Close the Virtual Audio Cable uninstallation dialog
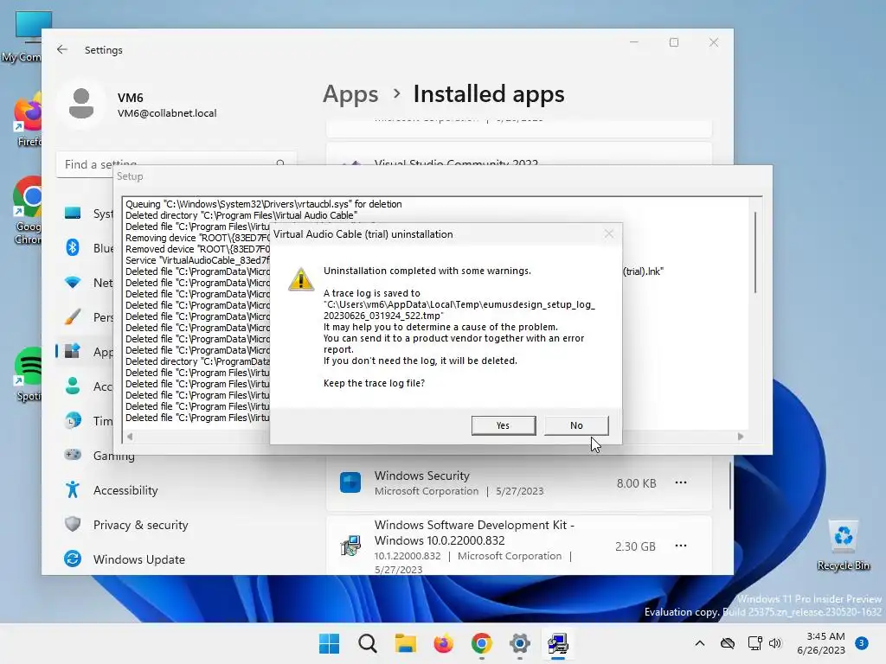Viewport: 886px width, 664px height. coord(608,233)
